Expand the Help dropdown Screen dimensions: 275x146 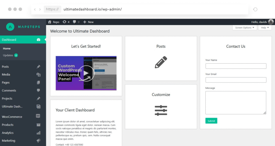[265, 27]
